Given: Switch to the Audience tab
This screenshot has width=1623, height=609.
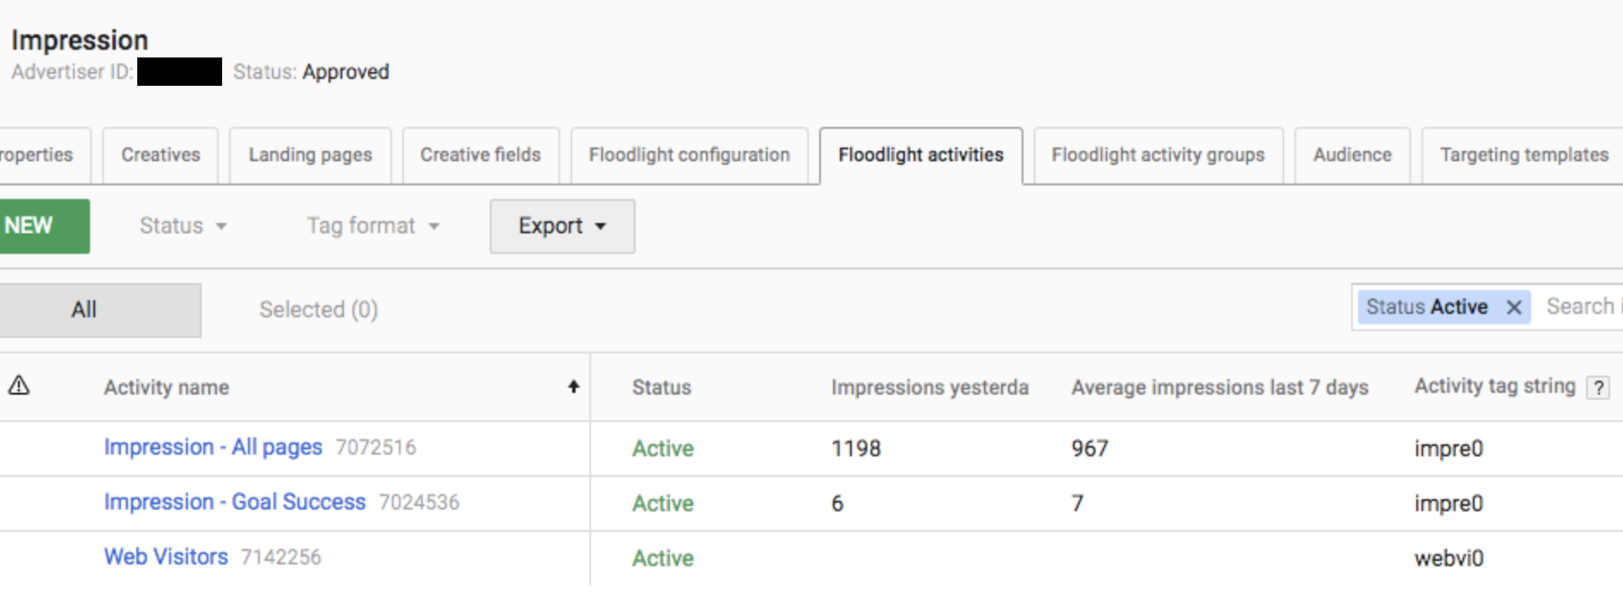Looking at the screenshot, I should pos(1353,155).
